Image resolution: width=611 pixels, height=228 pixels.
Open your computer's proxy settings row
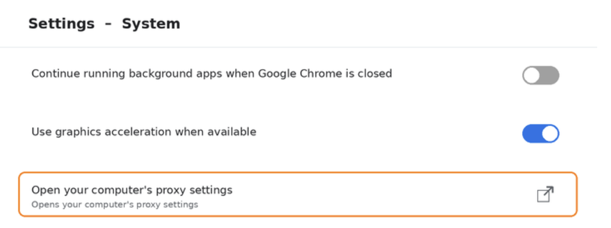tap(298, 194)
